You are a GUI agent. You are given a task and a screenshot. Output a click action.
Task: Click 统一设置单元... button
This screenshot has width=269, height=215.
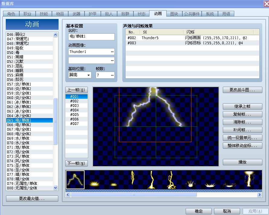coord(242,138)
